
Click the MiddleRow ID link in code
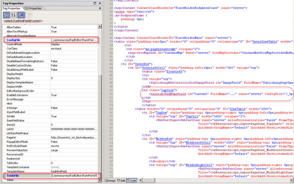tap(164, 139)
